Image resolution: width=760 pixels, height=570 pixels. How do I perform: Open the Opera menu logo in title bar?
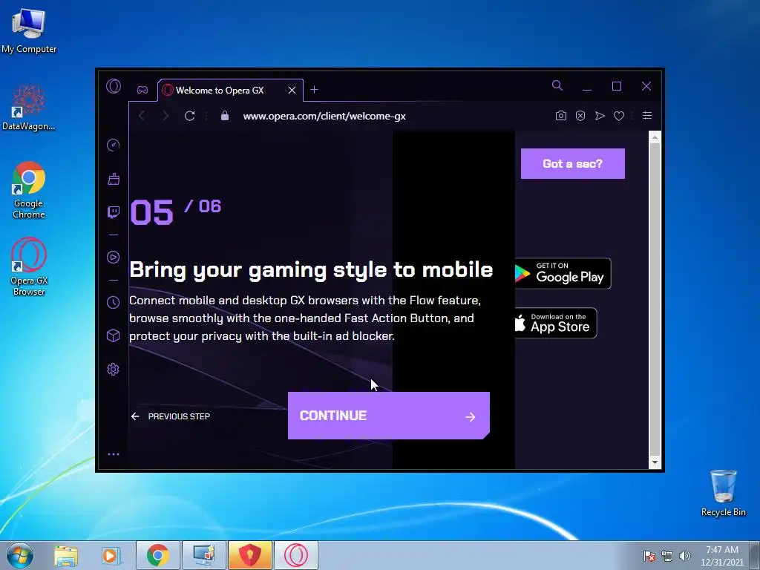(114, 86)
